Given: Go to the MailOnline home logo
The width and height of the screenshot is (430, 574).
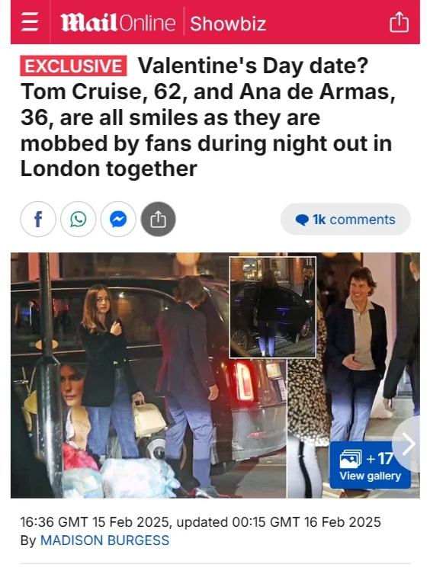Looking at the screenshot, I should click(x=117, y=23).
